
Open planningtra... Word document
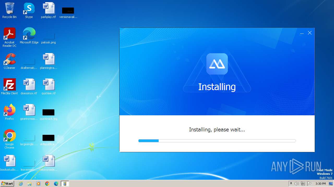[49, 61]
